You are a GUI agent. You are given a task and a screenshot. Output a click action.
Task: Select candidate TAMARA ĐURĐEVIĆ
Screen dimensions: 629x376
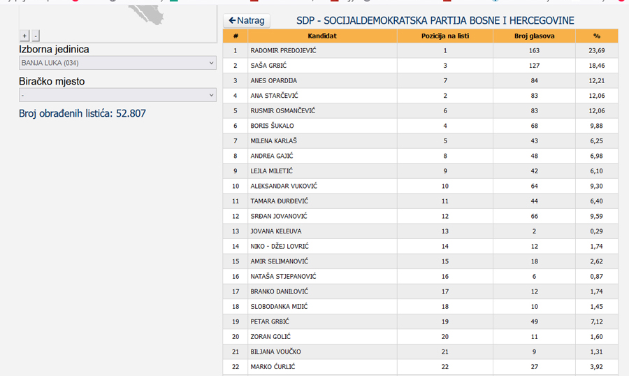coord(279,201)
